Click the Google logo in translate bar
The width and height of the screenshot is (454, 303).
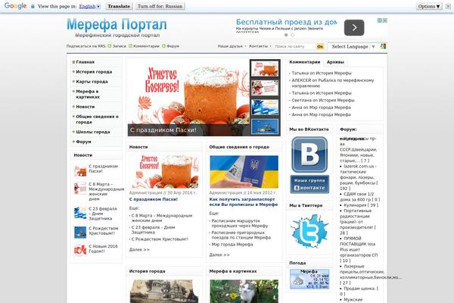tap(15, 6)
